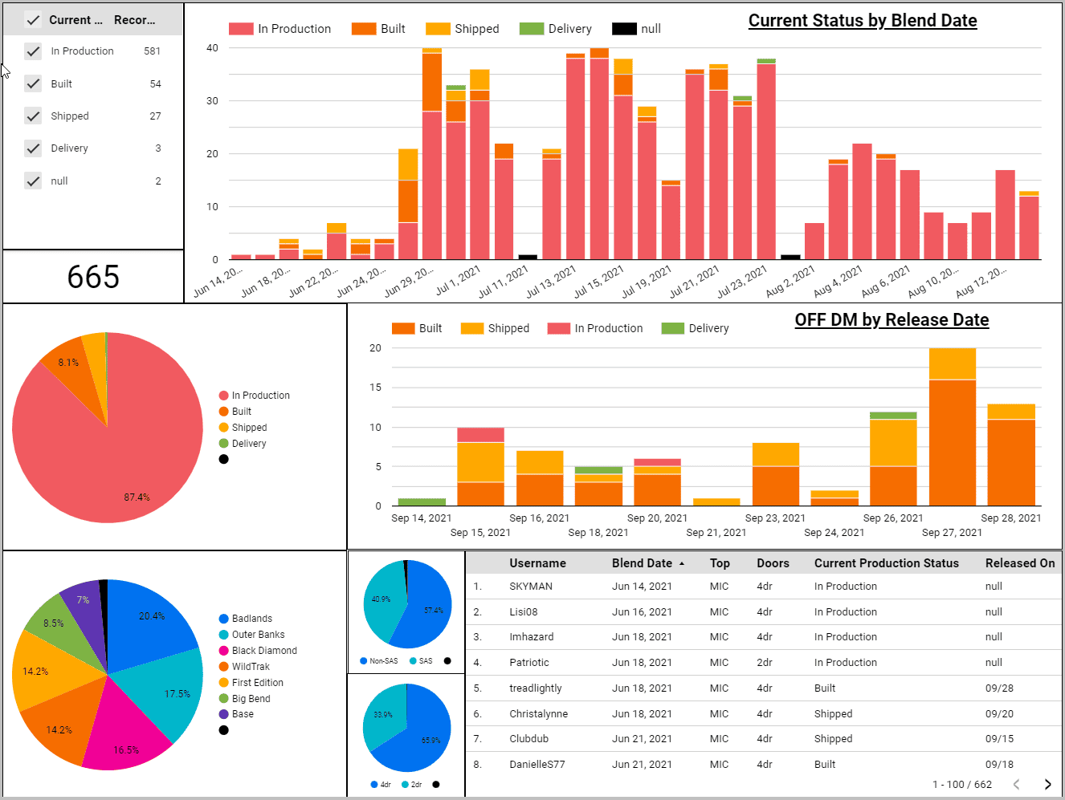Click Non-SAS dot in small pie legend
The width and height of the screenshot is (1065, 800).
(x=364, y=661)
